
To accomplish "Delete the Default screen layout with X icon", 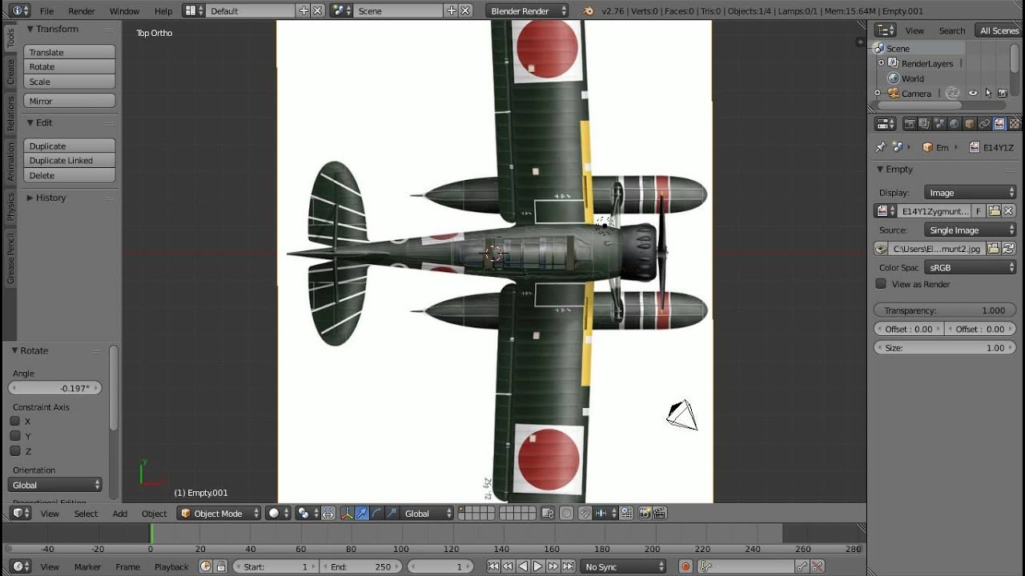I will pos(318,11).
